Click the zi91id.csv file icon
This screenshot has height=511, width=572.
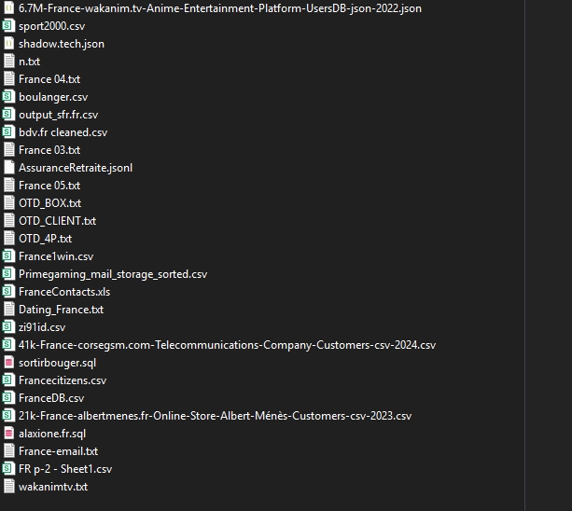(x=9, y=327)
